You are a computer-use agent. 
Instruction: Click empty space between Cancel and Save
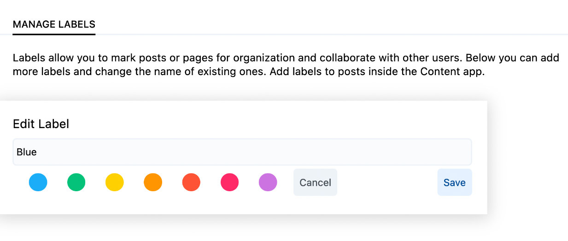[x=387, y=182]
